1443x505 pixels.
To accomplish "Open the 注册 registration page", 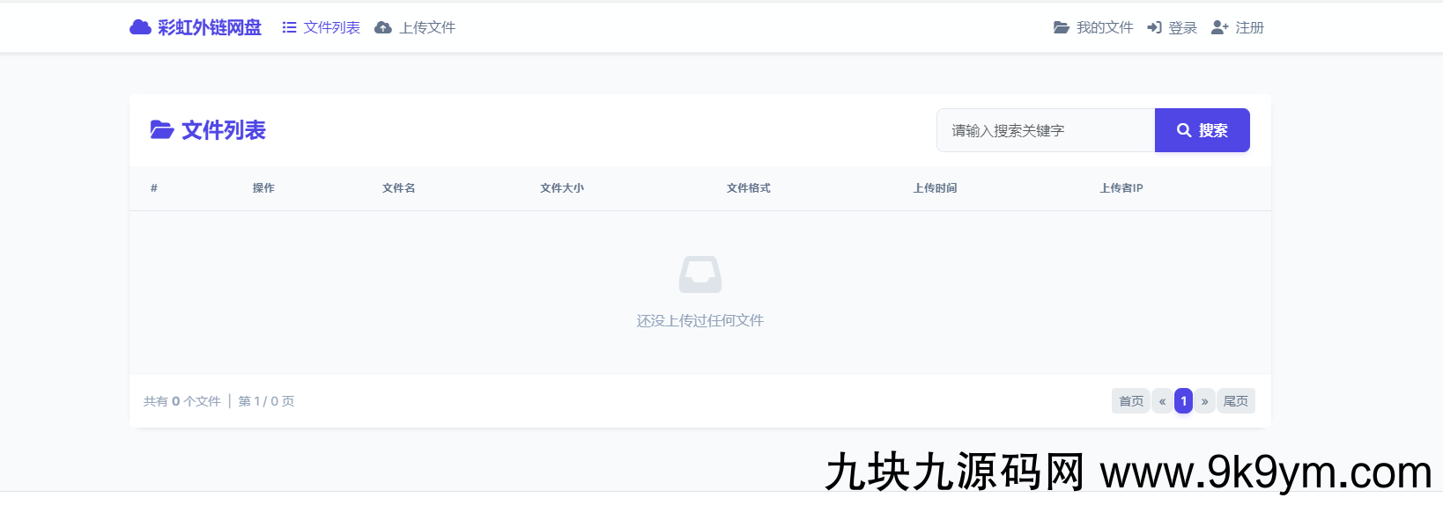I will (x=1238, y=28).
